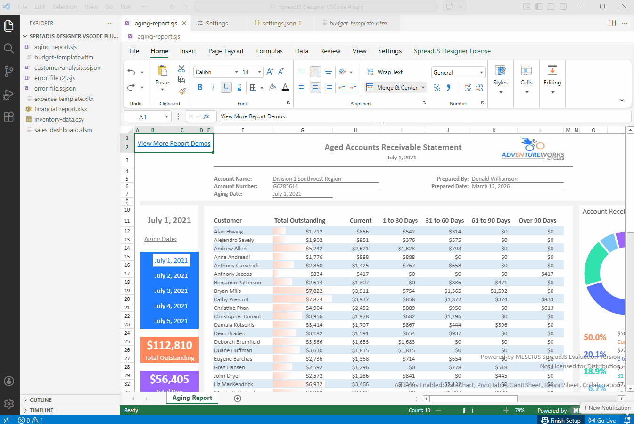Toggle Underline formatting

click(x=226, y=87)
